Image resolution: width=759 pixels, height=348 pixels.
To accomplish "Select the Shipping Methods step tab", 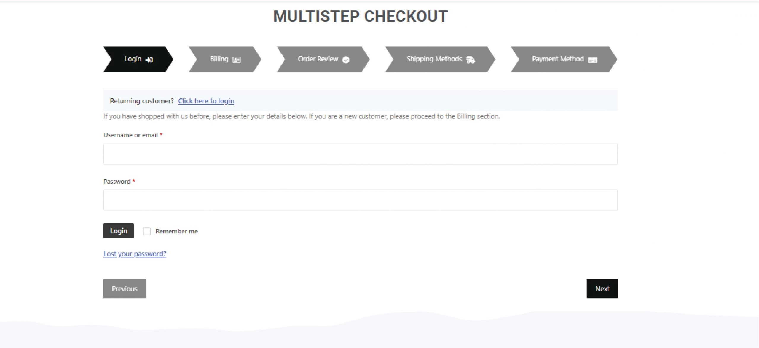I will pyautogui.click(x=440, y=59).
